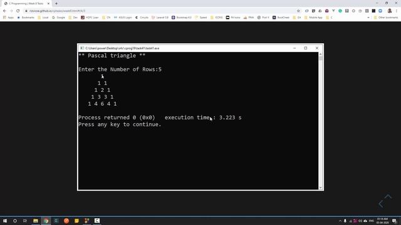This screenshot has width=401, height=225.
Task: Open the Windows Start menu
Action: 5,221
